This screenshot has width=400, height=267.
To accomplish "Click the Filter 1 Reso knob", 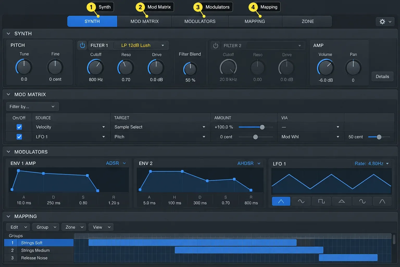I will tap(126, 68).
